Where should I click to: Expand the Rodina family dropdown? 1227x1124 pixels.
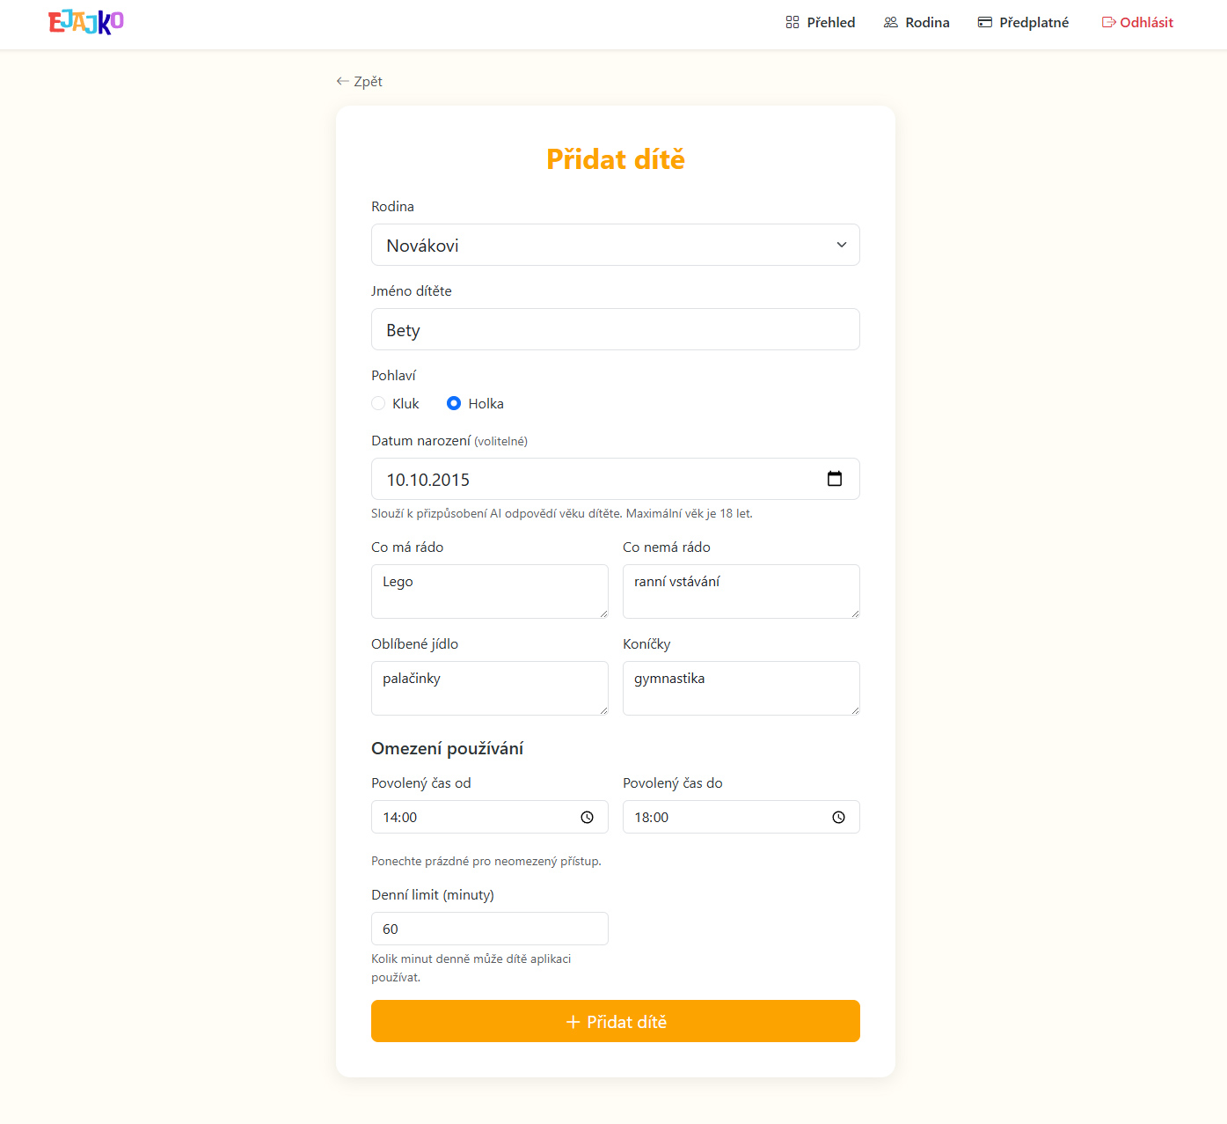point(615,245)
